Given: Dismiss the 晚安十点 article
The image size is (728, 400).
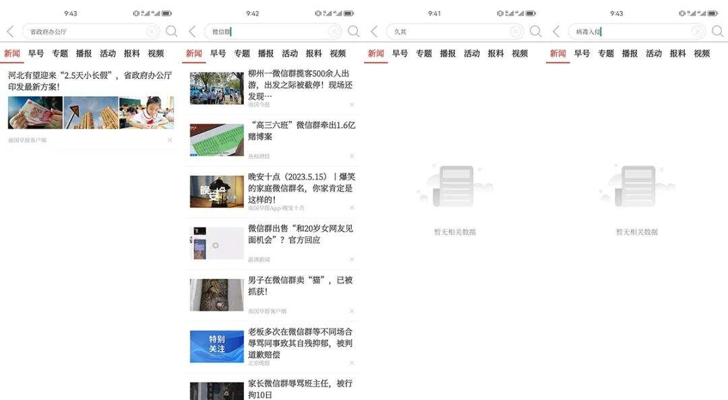Looking at the screenshot, I should 352,207.
